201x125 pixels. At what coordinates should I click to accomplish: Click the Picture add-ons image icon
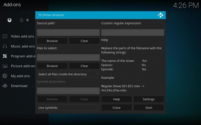[x=5, y=66]
